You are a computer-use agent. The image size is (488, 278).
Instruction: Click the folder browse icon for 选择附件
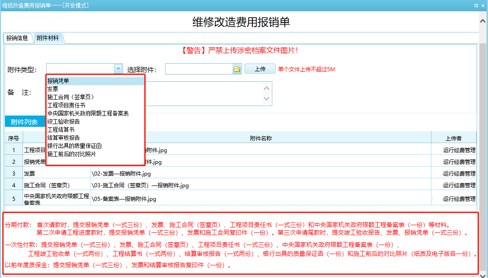237,69
